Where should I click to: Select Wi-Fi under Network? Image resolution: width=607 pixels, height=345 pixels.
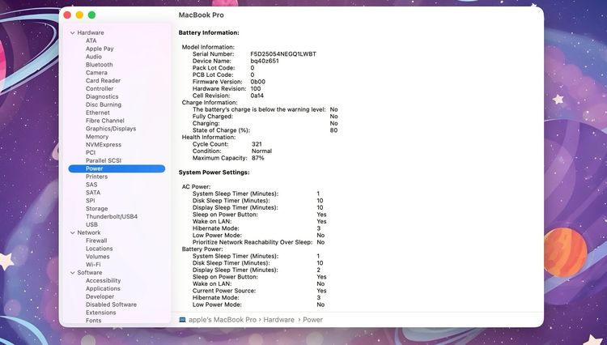[93, 265]
